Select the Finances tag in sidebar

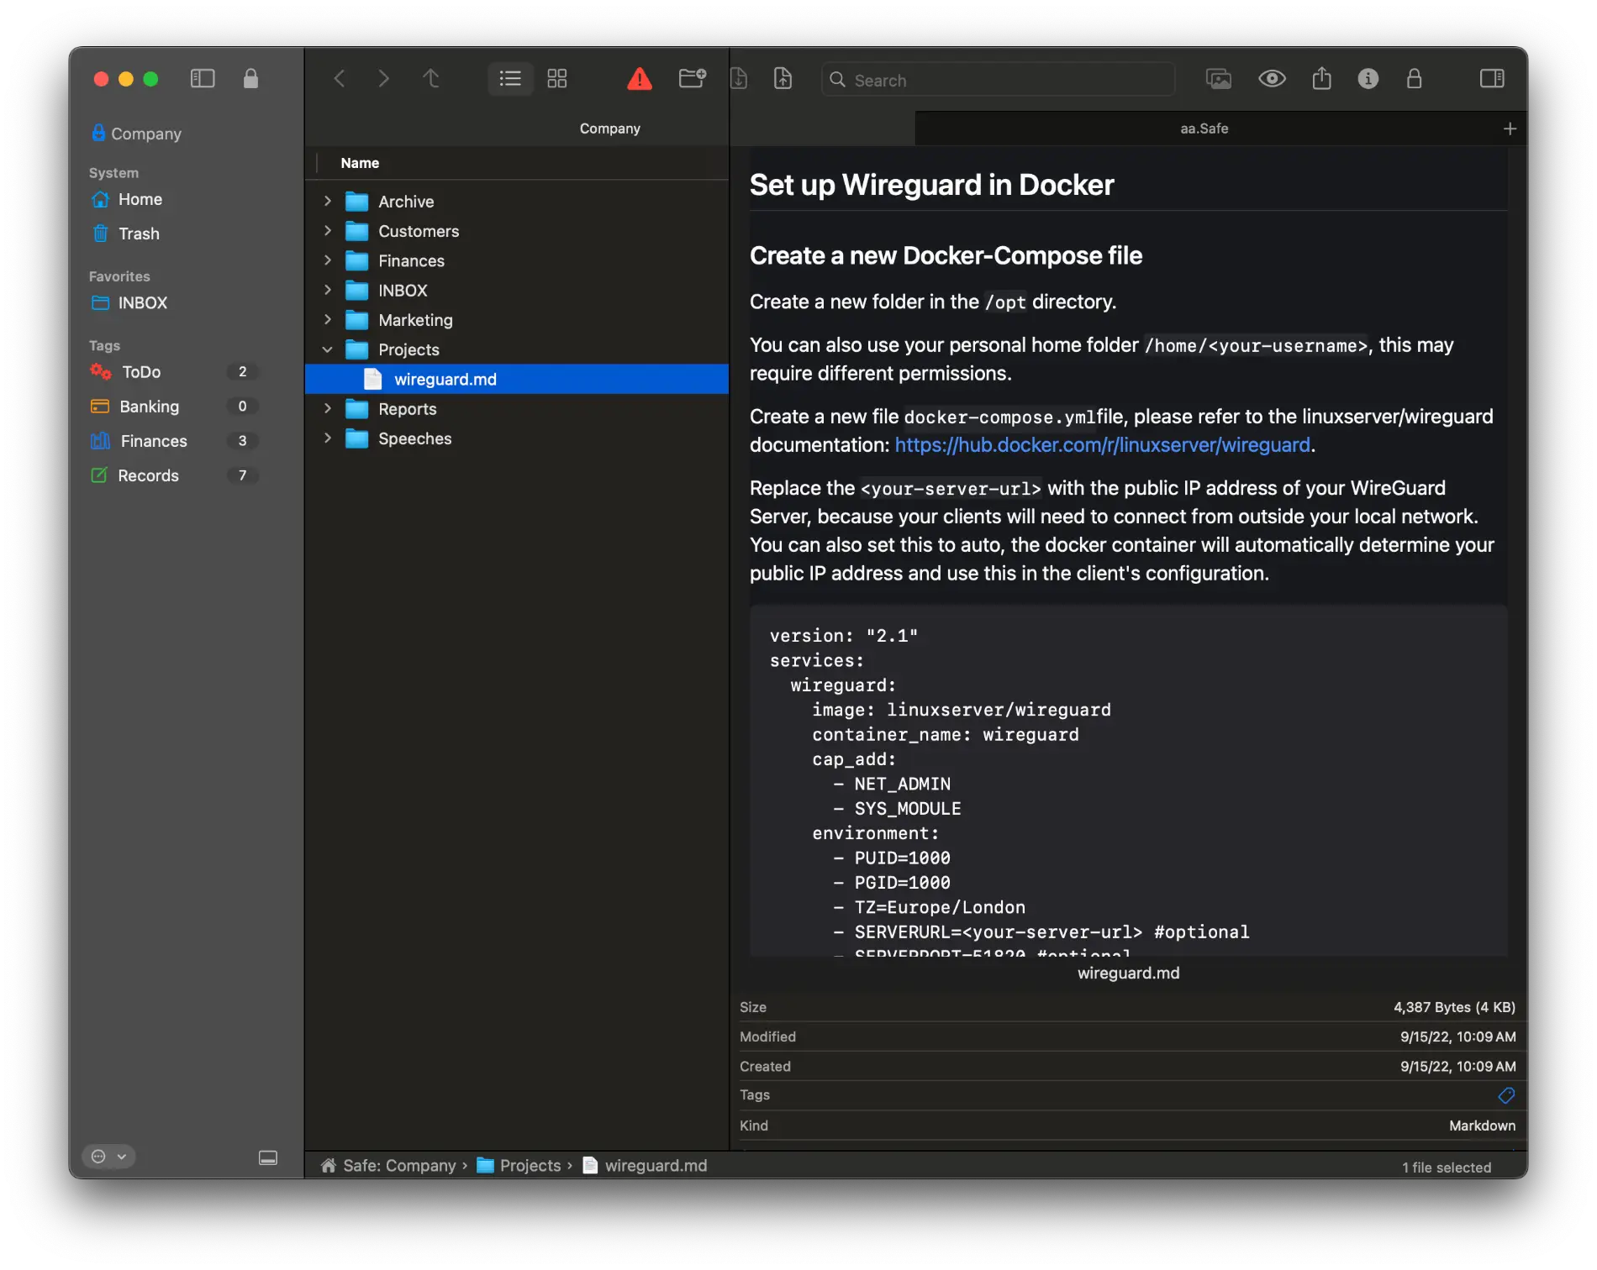click(x=174, y=441)
